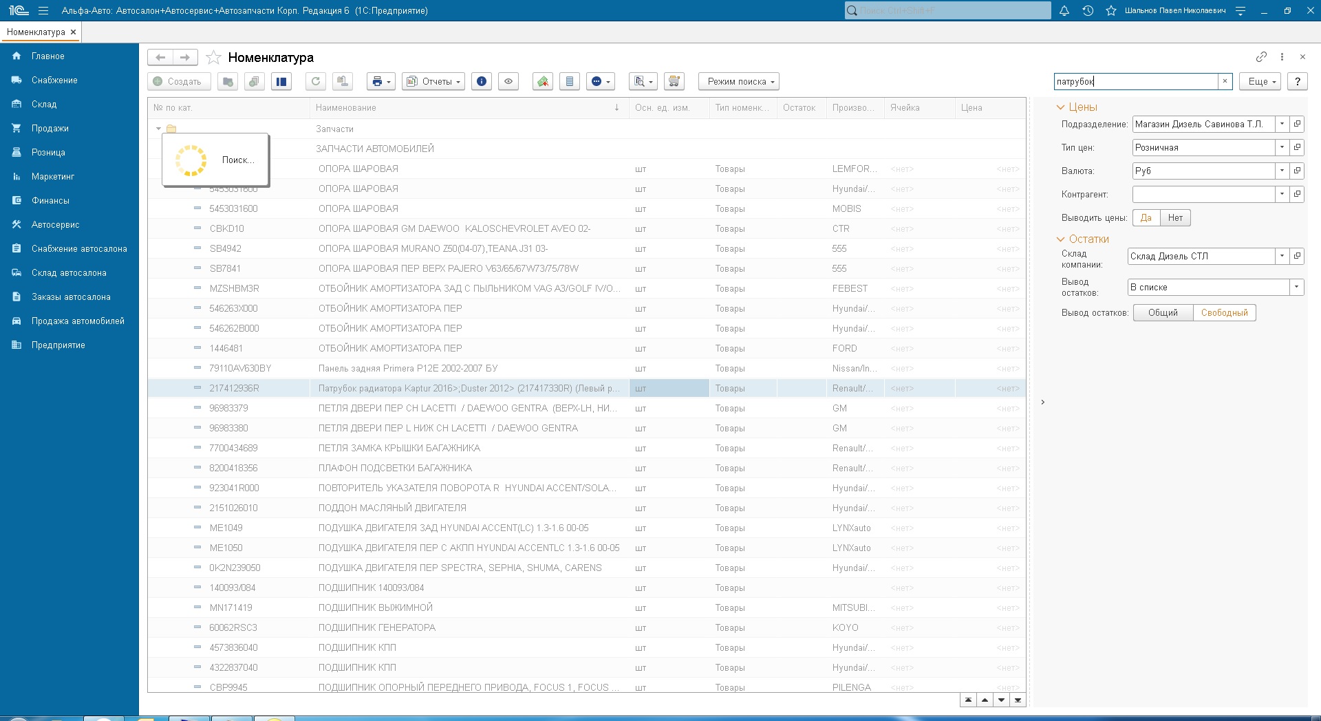This screenshot has height=721, width=1321.
Task: Click the back navigation arrow
Action: pyautogui.click(x=160, y=57)
